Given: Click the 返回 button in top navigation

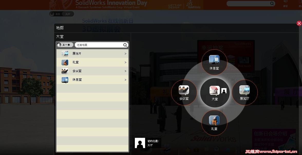Looking at the screenshot, I should click(x=56, y=14).
